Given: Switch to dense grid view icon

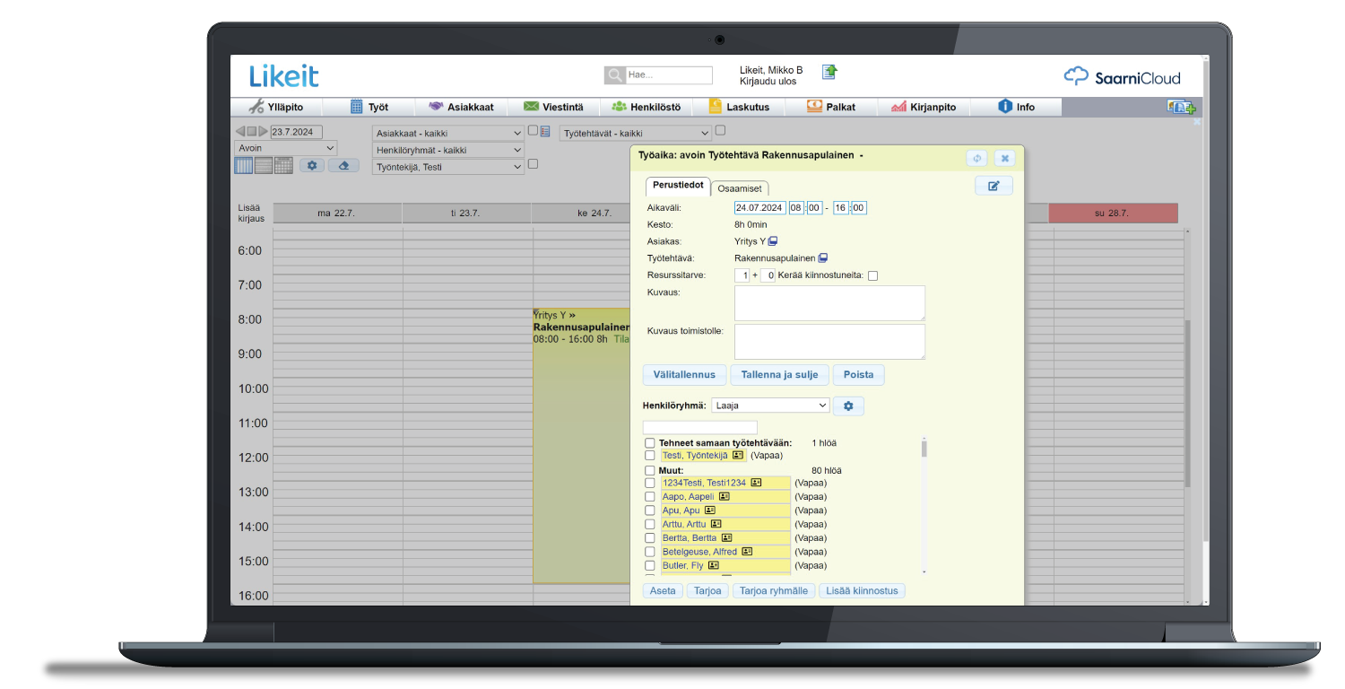Looking at the screenshot, I should [x=283, y=165].
